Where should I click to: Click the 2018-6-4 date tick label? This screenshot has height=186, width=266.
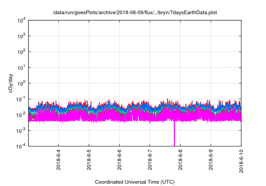pyautogui.click(x=58, y=160)
